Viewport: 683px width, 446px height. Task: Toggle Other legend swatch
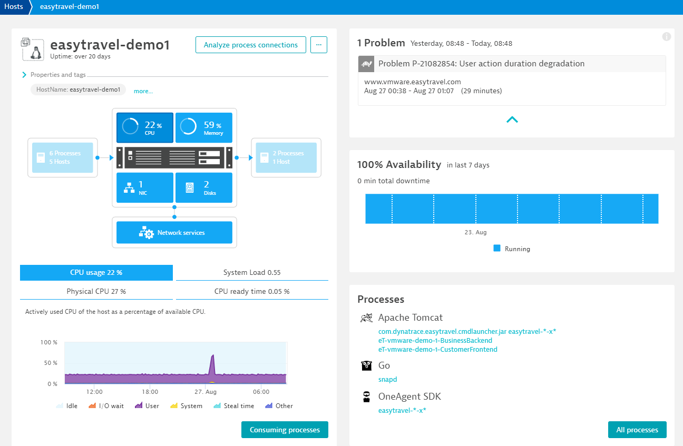268,406
